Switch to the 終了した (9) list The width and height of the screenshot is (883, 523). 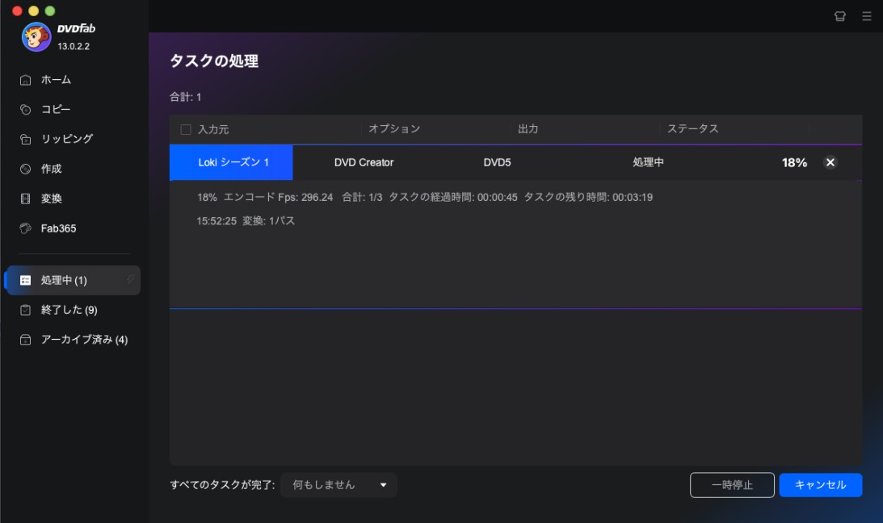pyautogui.click(x=69, y=310)
